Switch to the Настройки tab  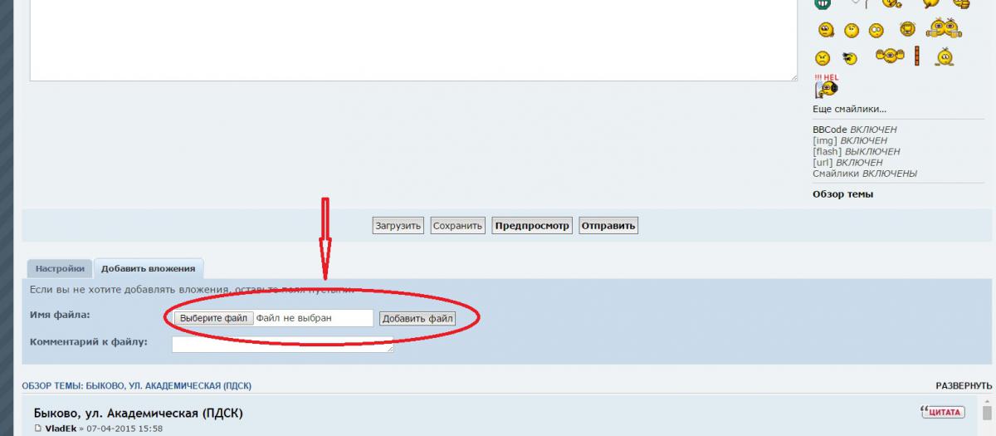click(60, 269)
